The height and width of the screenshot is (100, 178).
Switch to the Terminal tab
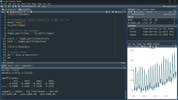click(10, 66)
